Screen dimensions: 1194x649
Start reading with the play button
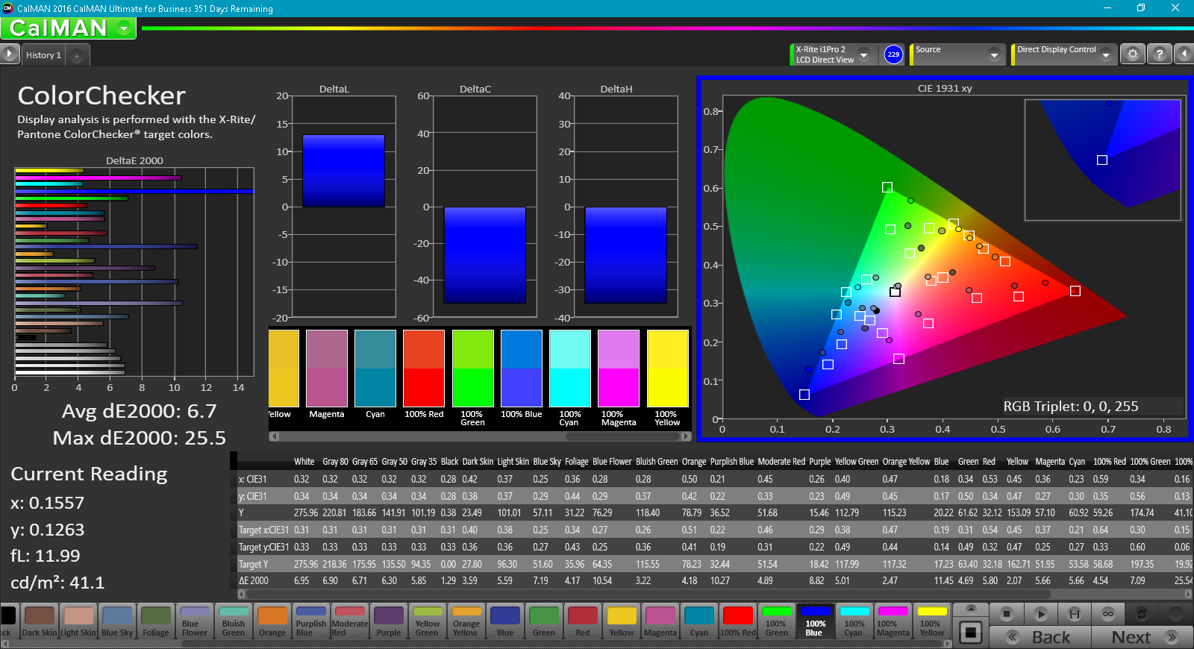(x=1041, y=614)
